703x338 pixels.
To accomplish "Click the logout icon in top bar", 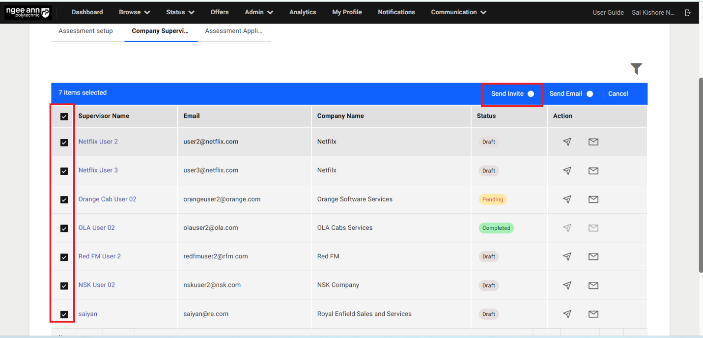I will (x=688, y=13).
